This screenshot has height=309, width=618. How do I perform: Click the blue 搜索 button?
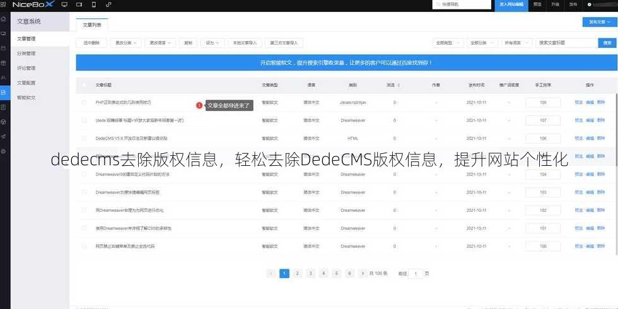[607, 43]
